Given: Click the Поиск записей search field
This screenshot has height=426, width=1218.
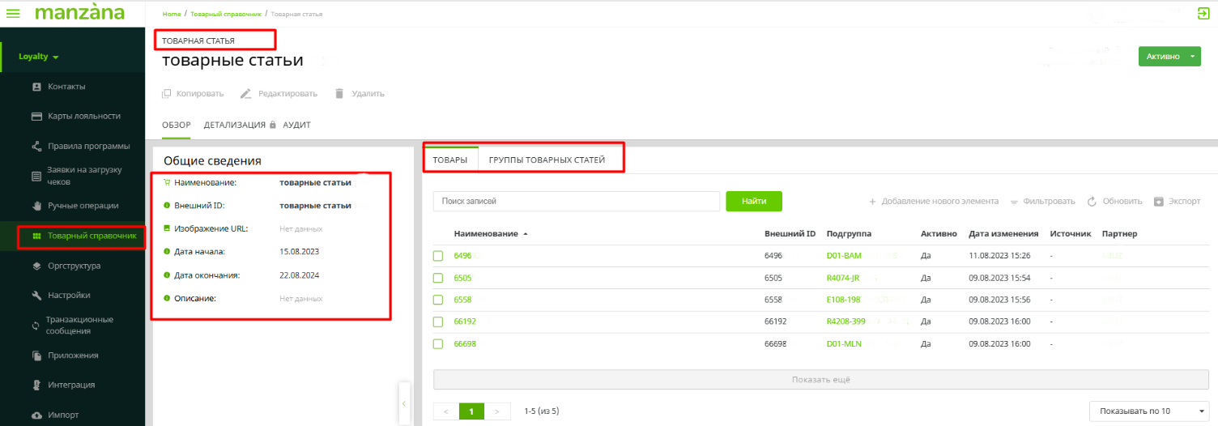Looking at the screenshot, I should tap(576, 201).
